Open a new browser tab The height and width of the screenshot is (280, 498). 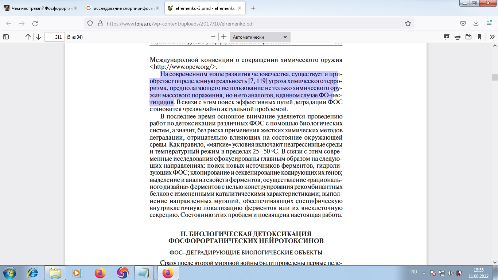click(253, 8)
